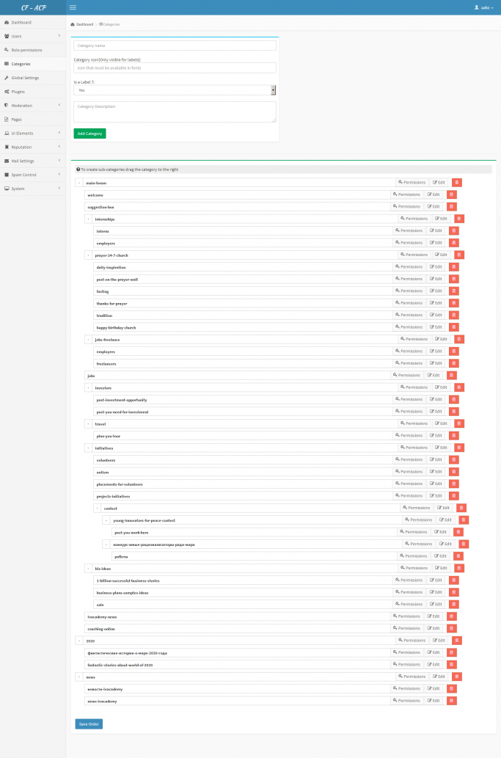The image size is (501, 758).
Task: Open Pages in the sidebar
Action: click(x=33, y=120)
